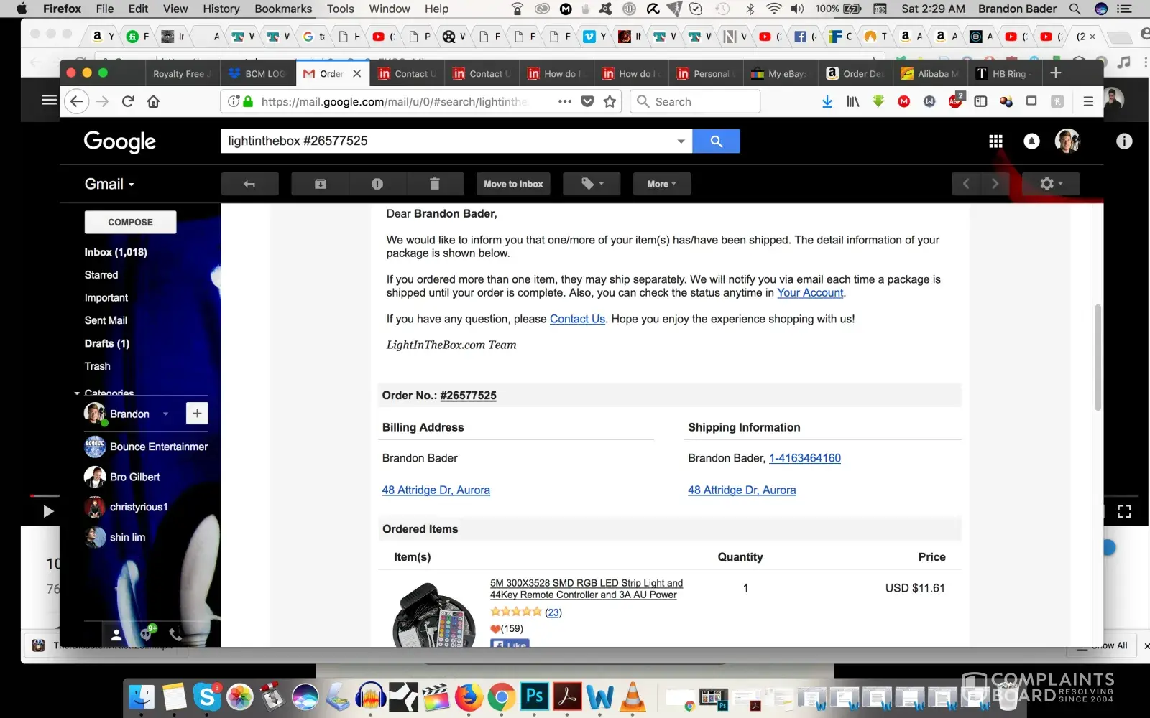Bookmark this page with the star
Image resolution: width=1150 pixels, height=718 pixels.
[x=610, y=101]
